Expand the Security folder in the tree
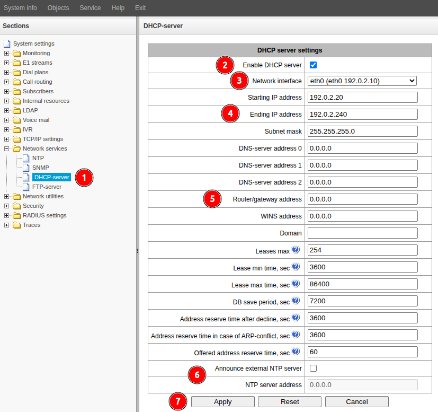 pos(7,206)
